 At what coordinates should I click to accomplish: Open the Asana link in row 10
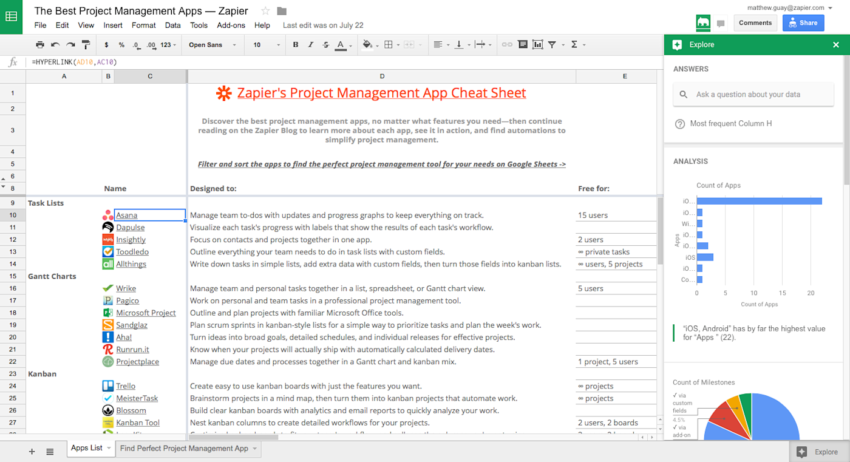[x=127, y=215]
